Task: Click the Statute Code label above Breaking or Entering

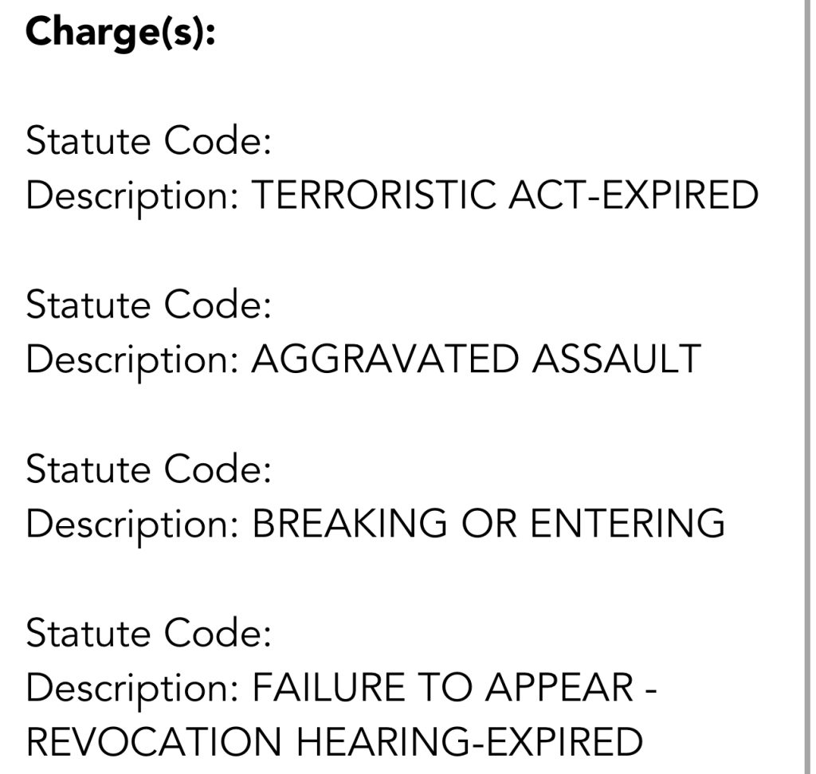Action: pyautogui.click(x=149, y=470)
